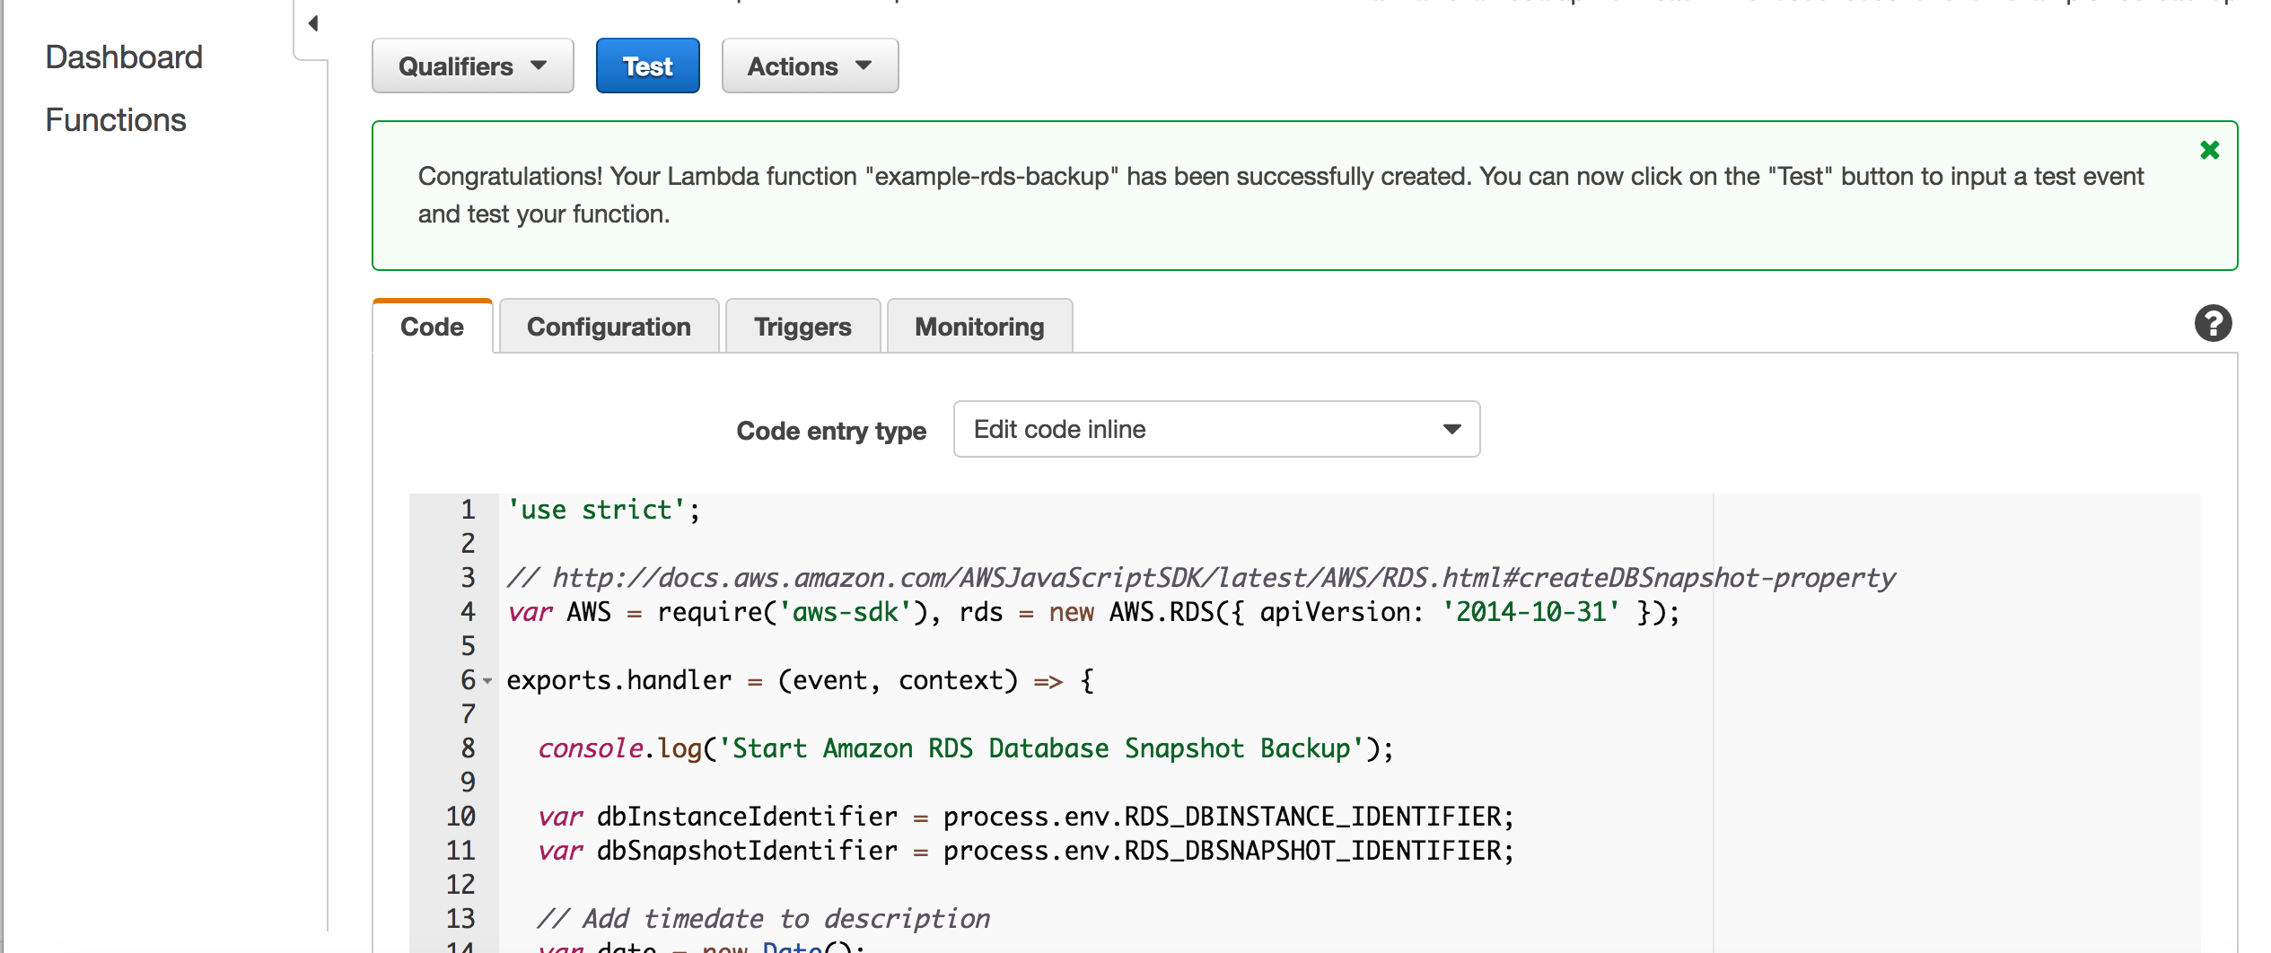Dismiss the success notification banner
Screen dimensions: 2271x953
pyautogui.click(x=2209, y=150)
